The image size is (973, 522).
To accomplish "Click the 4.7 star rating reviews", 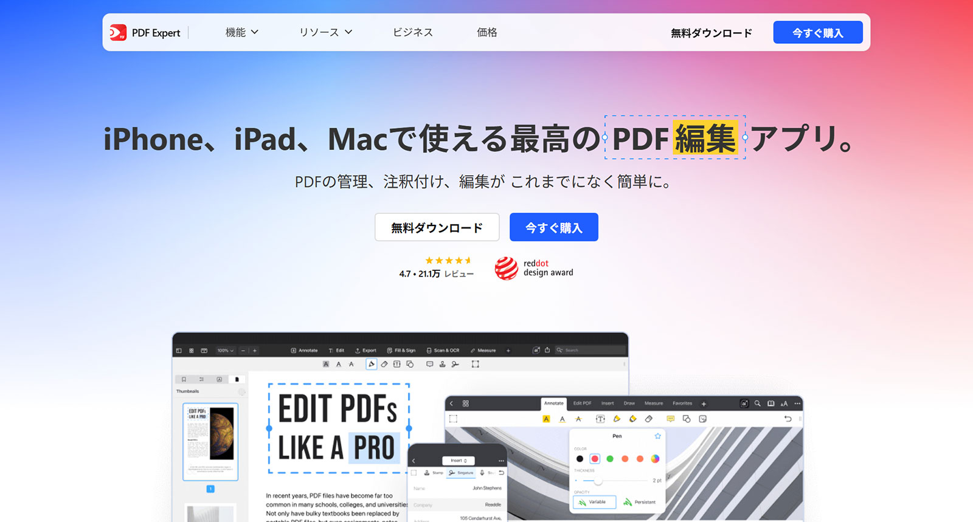I will [x=436, y=267].
